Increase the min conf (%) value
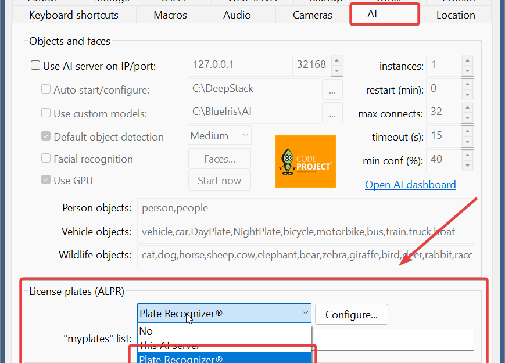 [x=468, y=155]
